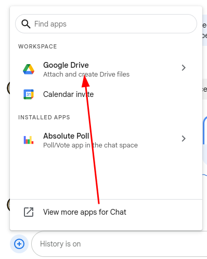Viewport: 207px width, 259px height.
Task: Focus the 'History is on' message box
Action: pyautogui.click(x=119, y=244)
